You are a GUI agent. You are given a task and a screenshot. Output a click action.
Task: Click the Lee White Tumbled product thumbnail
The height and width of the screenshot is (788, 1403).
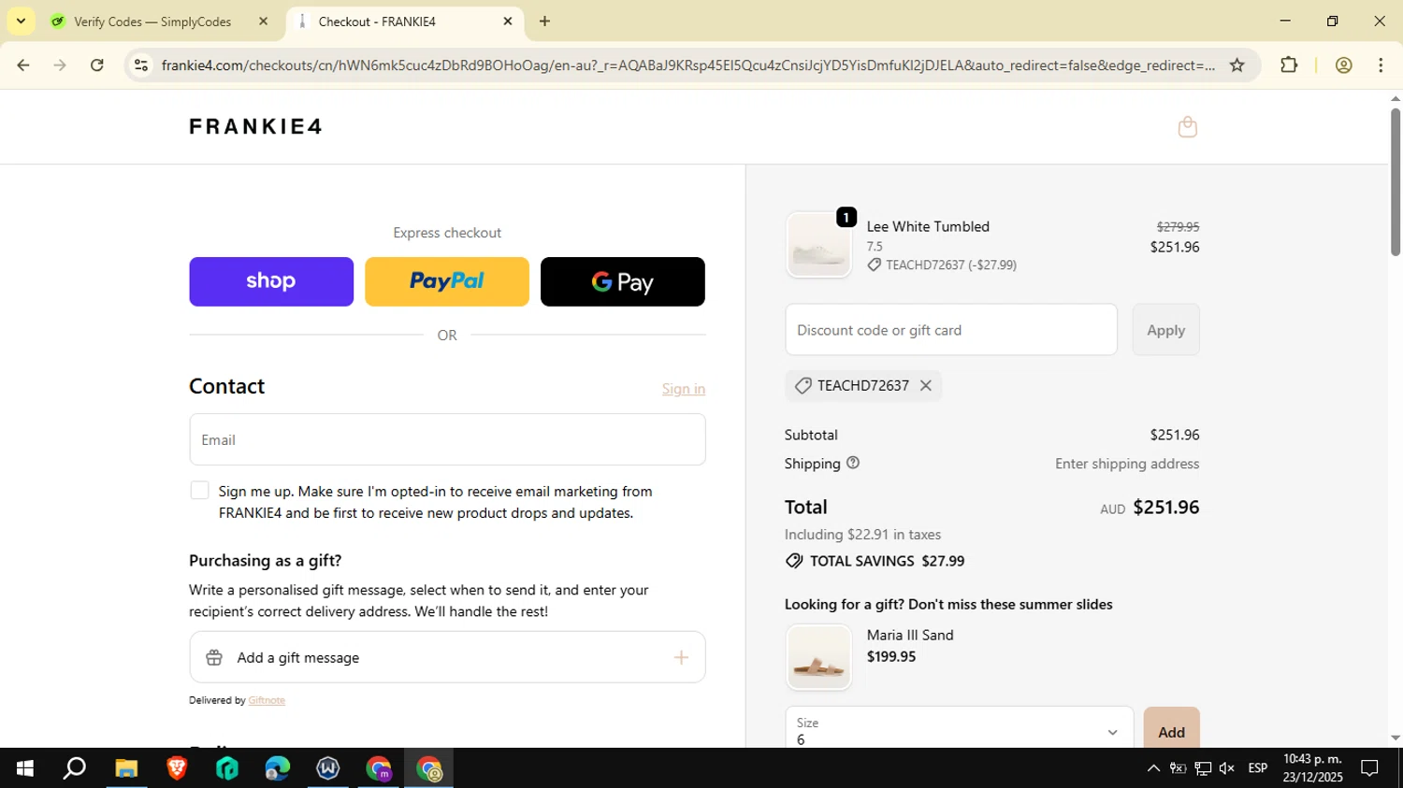pos(818,245)
